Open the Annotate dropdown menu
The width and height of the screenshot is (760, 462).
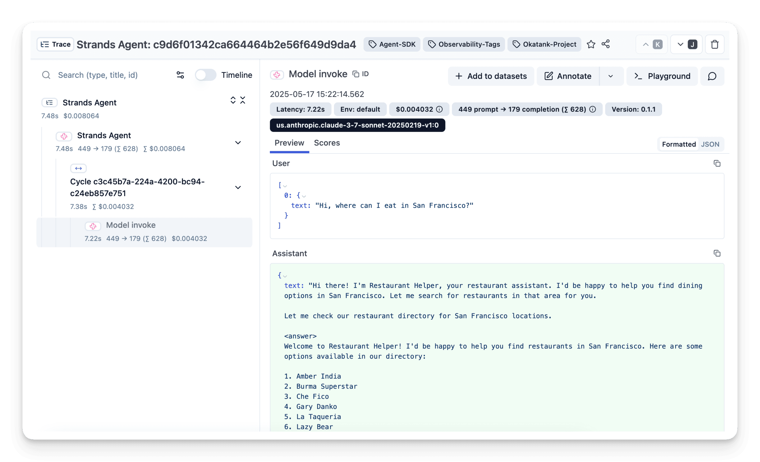(x=611, y=76)
